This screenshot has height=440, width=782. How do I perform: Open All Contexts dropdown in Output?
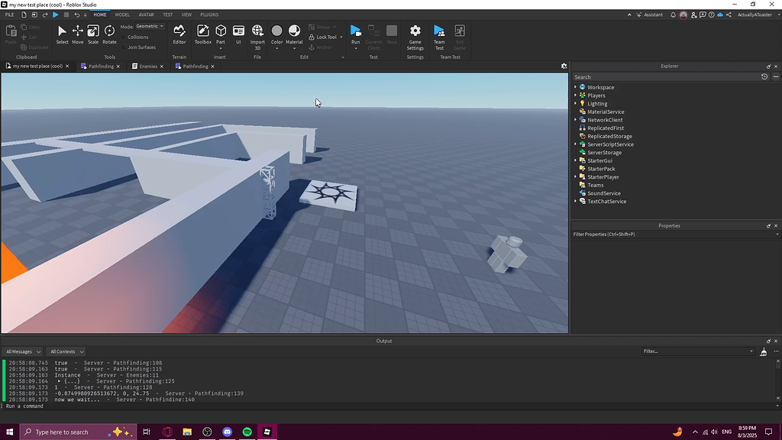coord(67,351)
